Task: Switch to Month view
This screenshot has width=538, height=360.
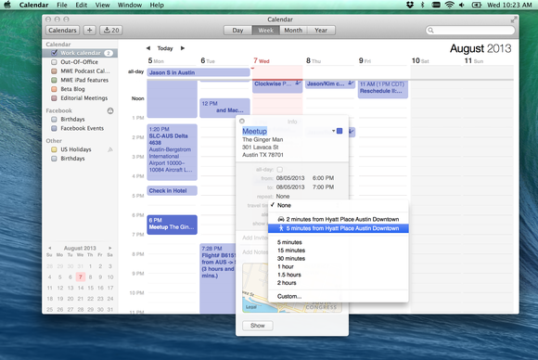Action: (293, 31)
